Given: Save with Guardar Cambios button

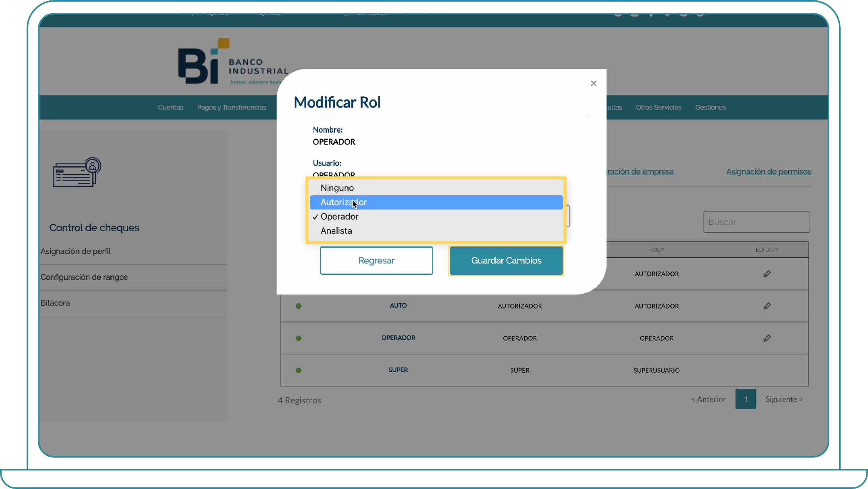Looking at the screenshot, I should click(506, 261).
